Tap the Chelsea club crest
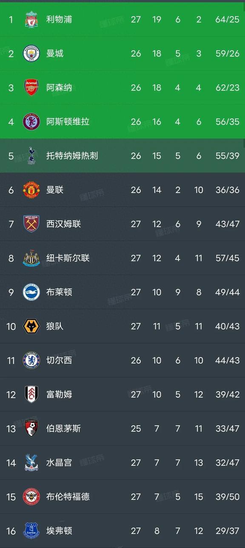The height and width of the screenshot is (548, 245). [x=31, y=360]
